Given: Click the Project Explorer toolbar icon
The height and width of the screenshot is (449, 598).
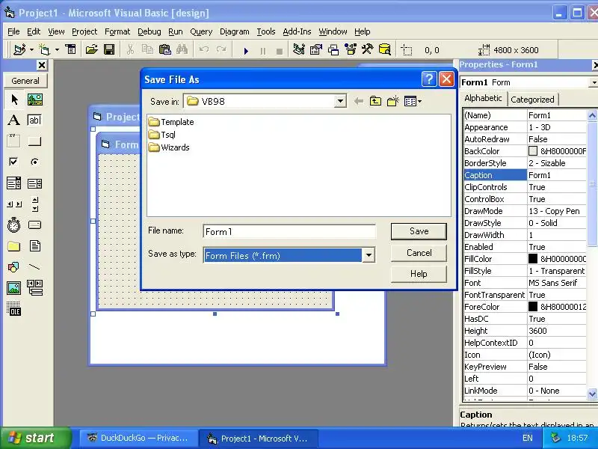Looking at the screenshot, I should (299, 49).
